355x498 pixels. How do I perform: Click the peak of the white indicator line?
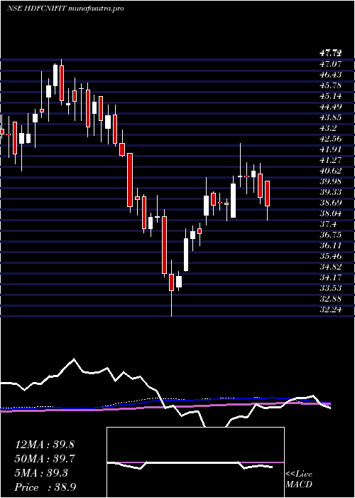[74, 359]
